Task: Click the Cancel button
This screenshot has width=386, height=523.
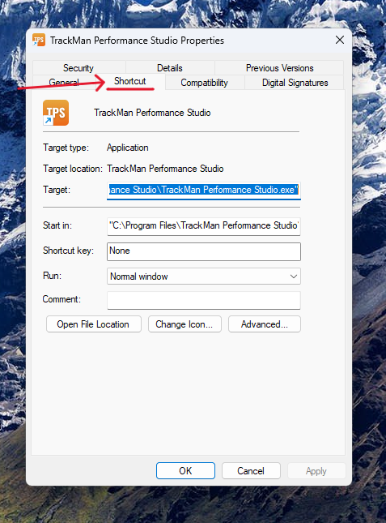Action: [251, 470]
